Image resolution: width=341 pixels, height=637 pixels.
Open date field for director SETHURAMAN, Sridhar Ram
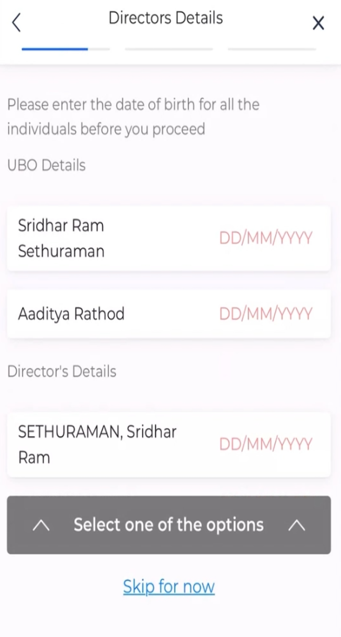(265, 444)
